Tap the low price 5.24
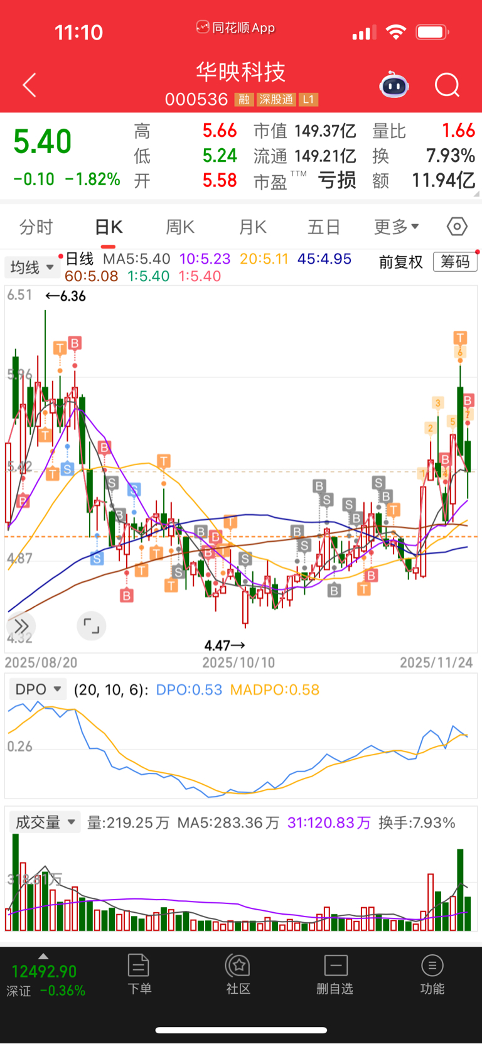This screenshot has height=1044, width=482. [x=220, y=155]
